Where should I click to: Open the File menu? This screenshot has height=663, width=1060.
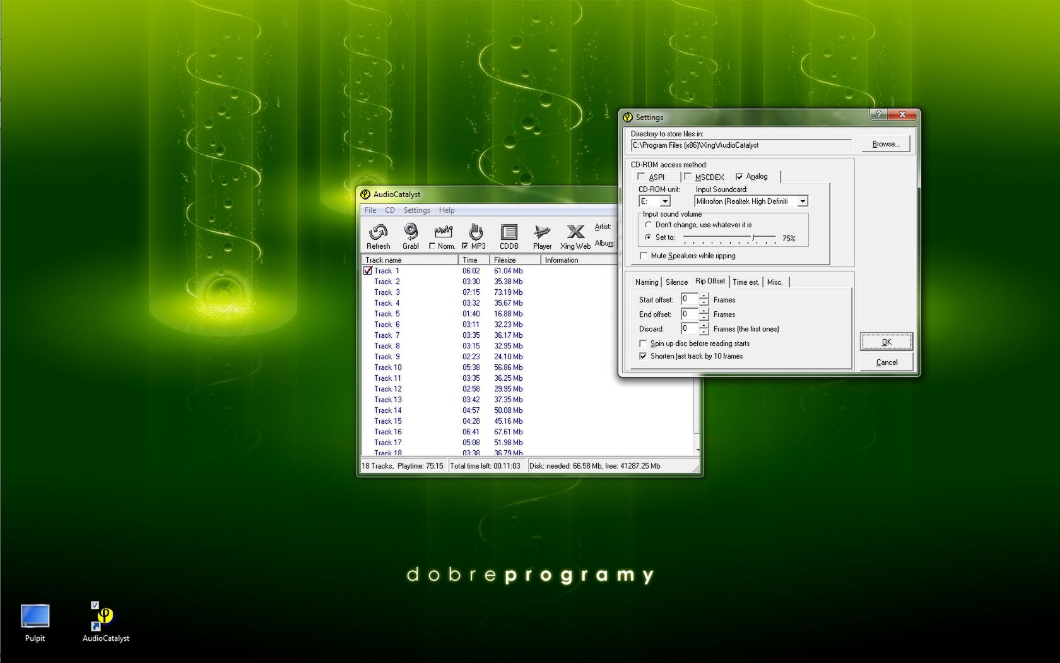tap(370, 210)
